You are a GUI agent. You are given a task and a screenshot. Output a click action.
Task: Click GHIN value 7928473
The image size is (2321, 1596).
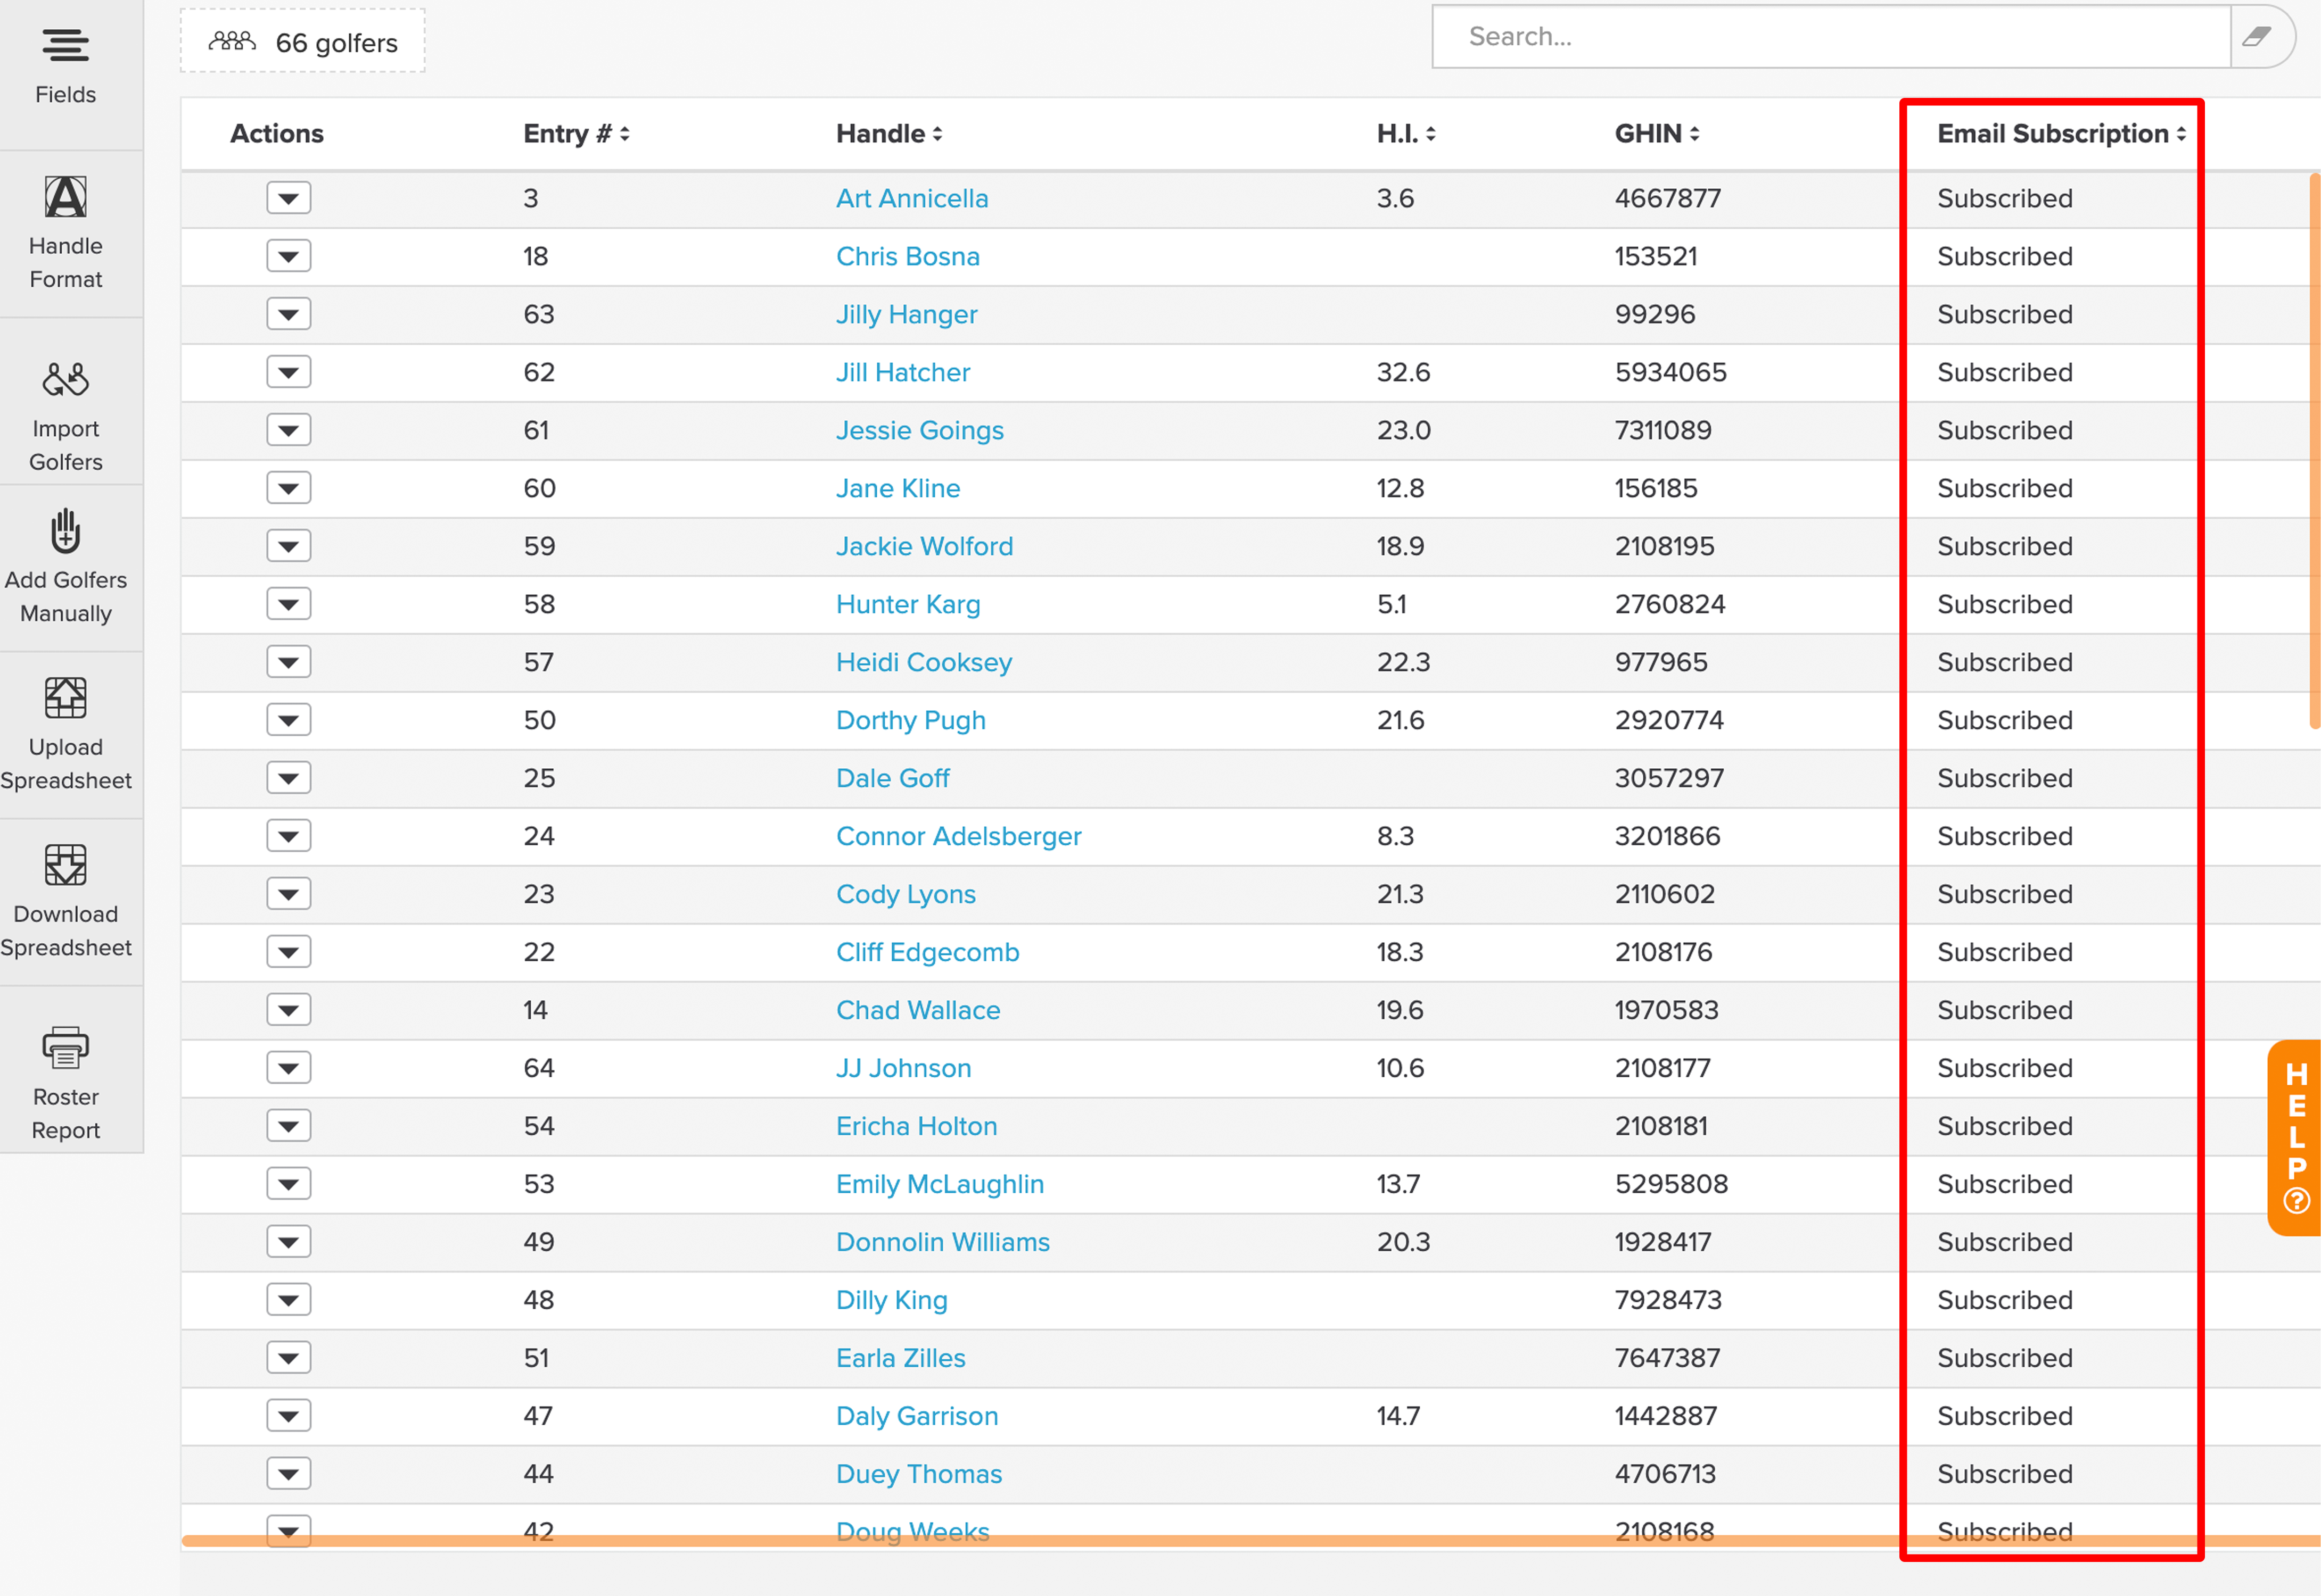pos(1668,1300)
